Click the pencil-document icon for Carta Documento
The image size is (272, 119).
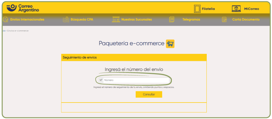tap(224, 19)
